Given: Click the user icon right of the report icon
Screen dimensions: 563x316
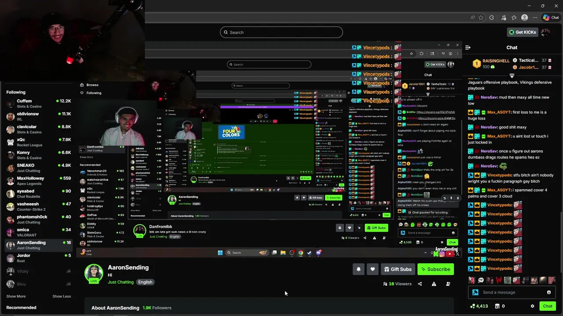Looking at the screenshot, I should pyautogui.click(x=448, y=284).
